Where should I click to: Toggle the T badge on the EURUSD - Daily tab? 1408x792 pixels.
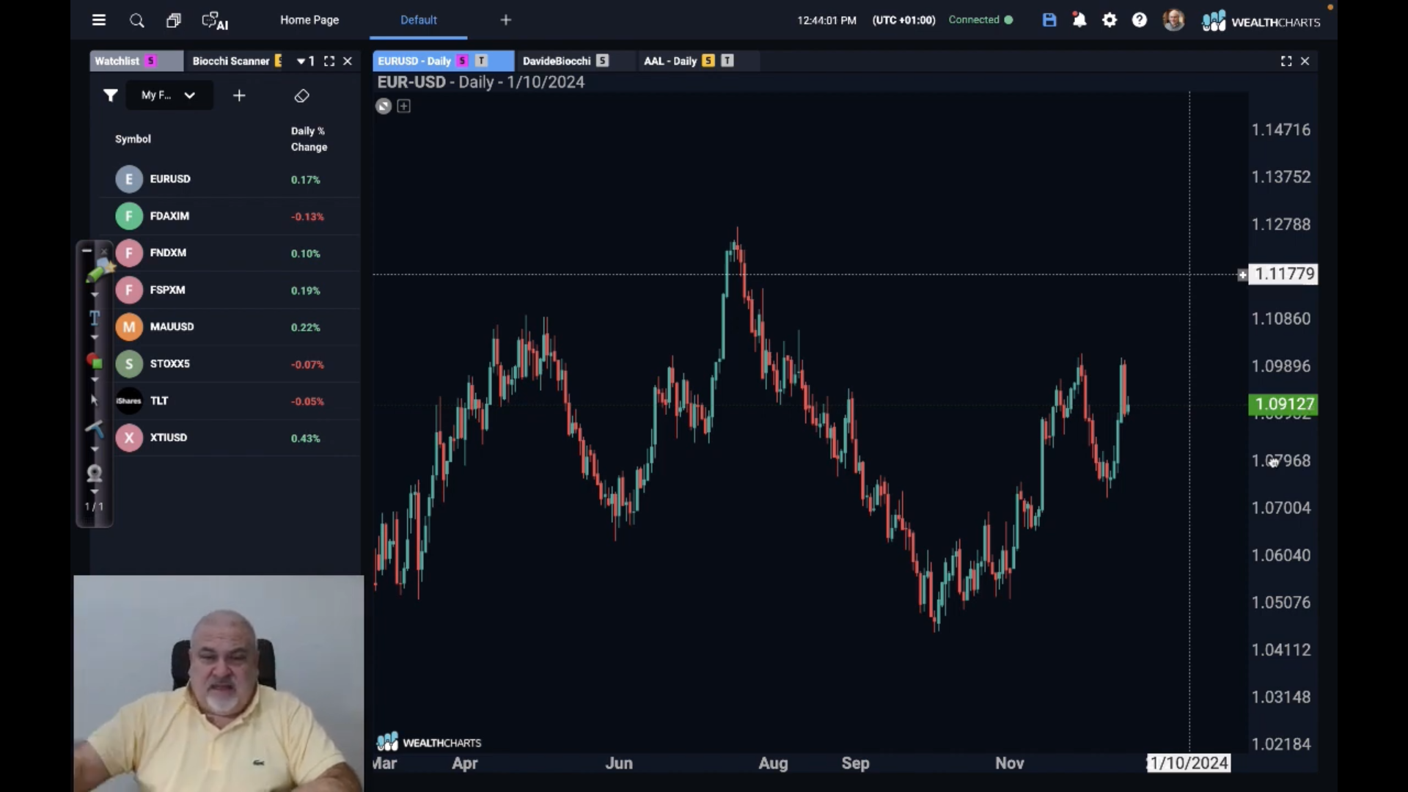pyautogui.click(x=482, y=61)
